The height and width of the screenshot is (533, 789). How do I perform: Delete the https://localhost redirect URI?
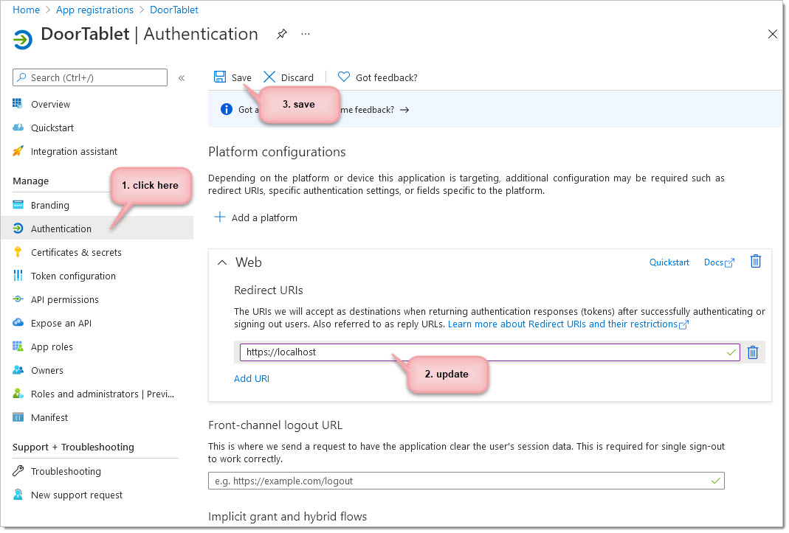753,352
